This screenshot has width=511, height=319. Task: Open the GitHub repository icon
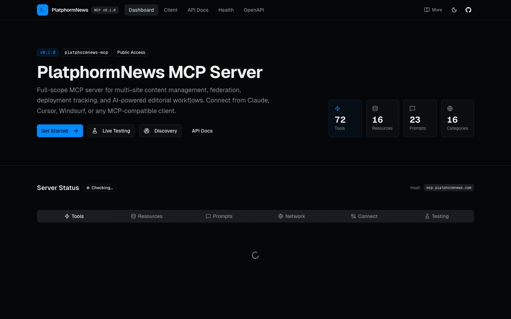(x=468, y=10)
